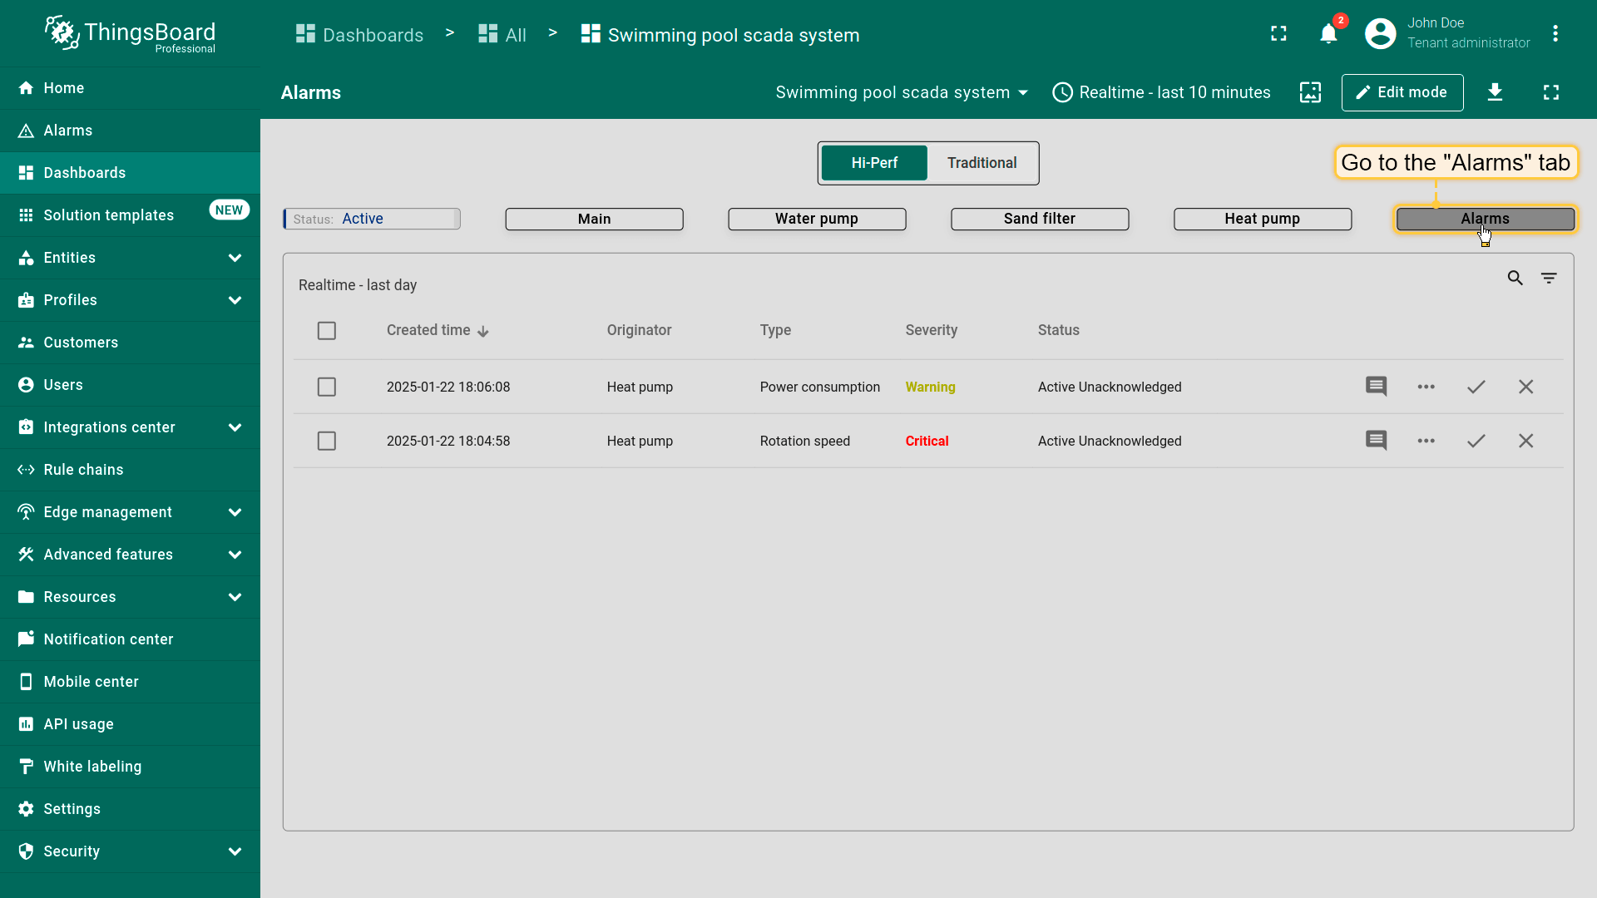Viewport: 1597px width, 898px height.
Task: Click the dashboard image update icon
Action: click(x=1310, y=92)
